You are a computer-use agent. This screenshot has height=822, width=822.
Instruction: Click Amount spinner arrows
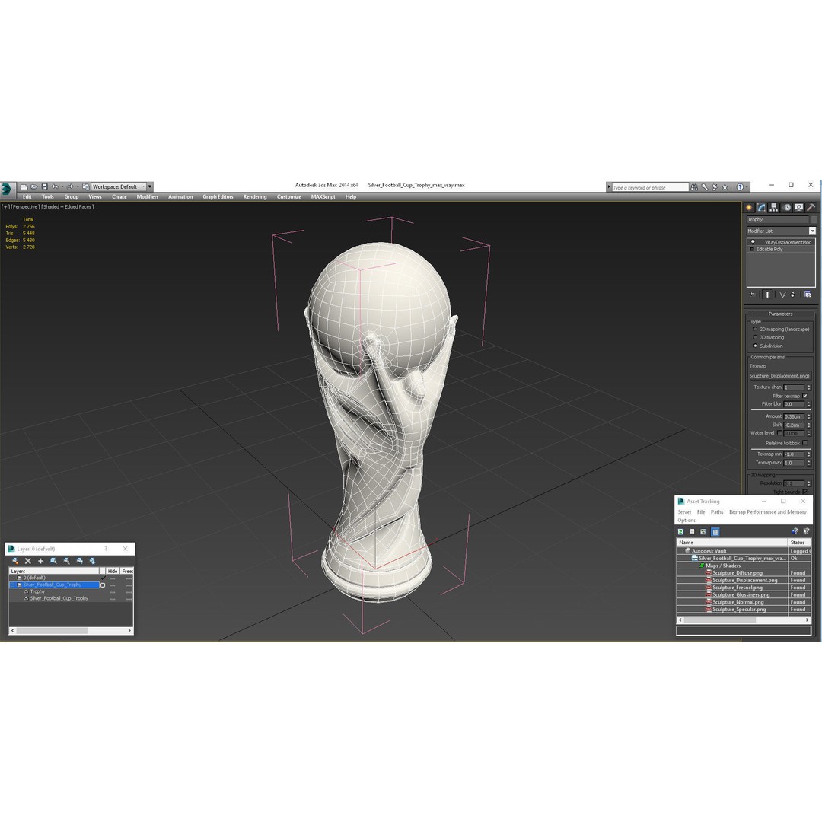809,417
